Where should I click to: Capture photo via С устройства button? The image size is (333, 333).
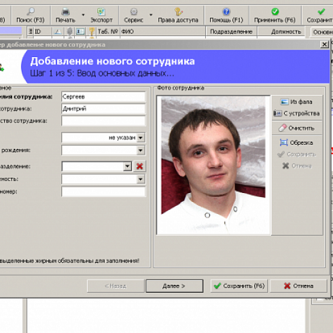click(296, 113)
